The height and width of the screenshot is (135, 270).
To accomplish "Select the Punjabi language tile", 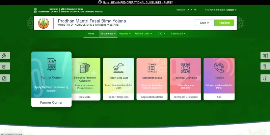I will click(265, 78).
